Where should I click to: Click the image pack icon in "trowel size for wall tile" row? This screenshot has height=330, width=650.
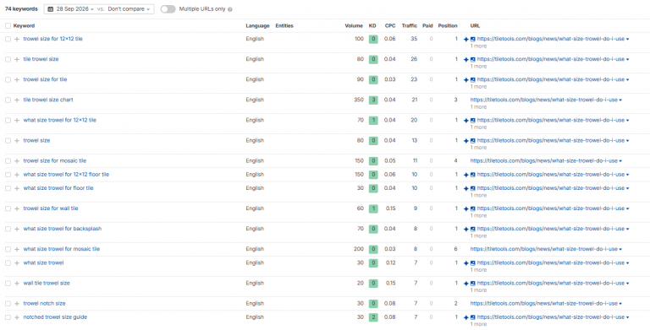click(473, 208)
